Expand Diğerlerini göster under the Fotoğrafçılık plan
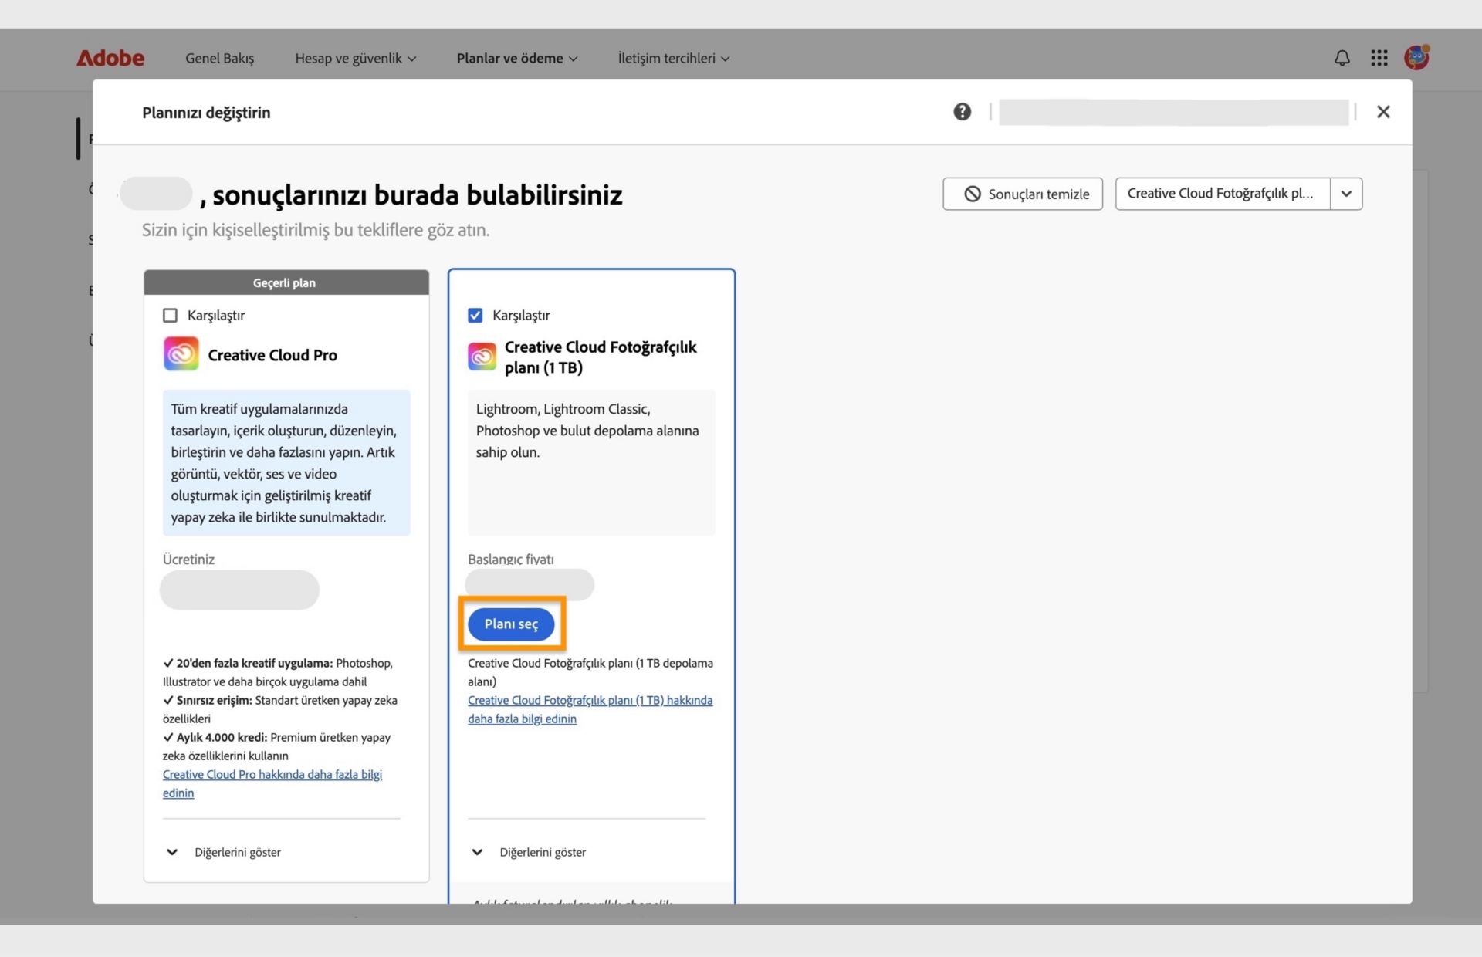The width and height of the screenshot is (1482, 957). click(x=476, y=852)
